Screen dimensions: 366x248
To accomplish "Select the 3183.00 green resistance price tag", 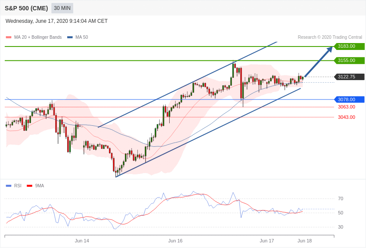I will (x=350, y=46).
